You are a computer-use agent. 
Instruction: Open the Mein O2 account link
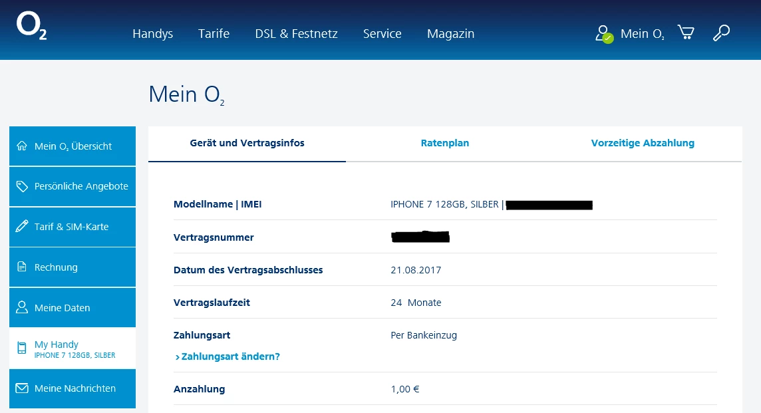pos(642,33)
